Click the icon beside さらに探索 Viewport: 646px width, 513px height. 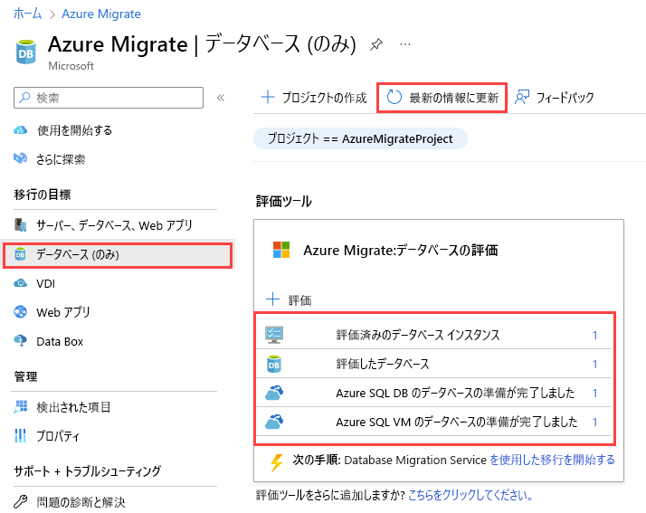click(20, 158)
